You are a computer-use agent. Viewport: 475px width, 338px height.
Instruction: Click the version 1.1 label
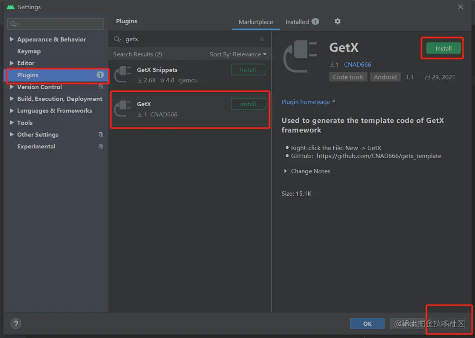pos(409,77)
